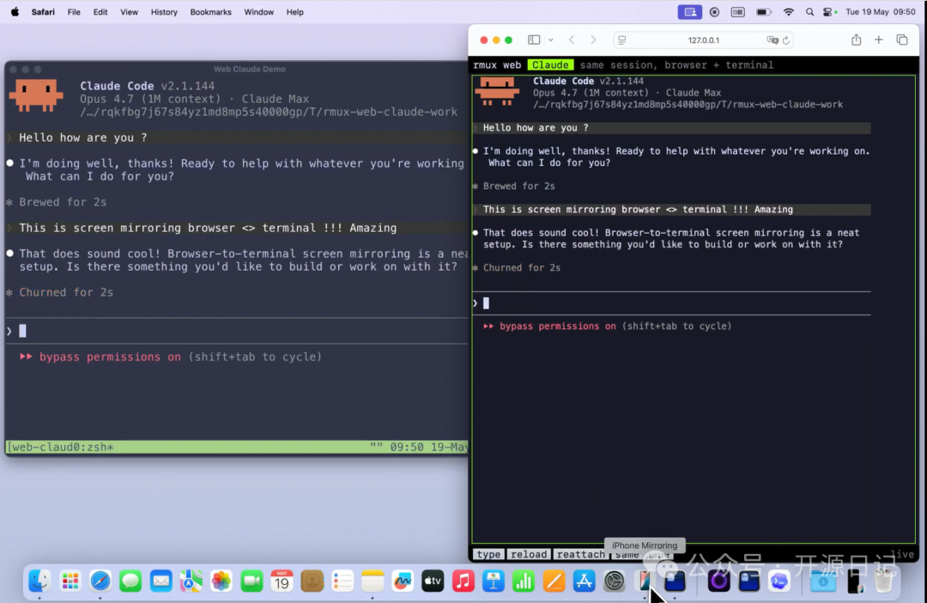Open Control Center in menu bar
The image size is (927, 603).
tap(829, 12)
